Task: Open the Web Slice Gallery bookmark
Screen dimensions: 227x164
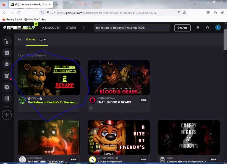Action: coord(35,19)
